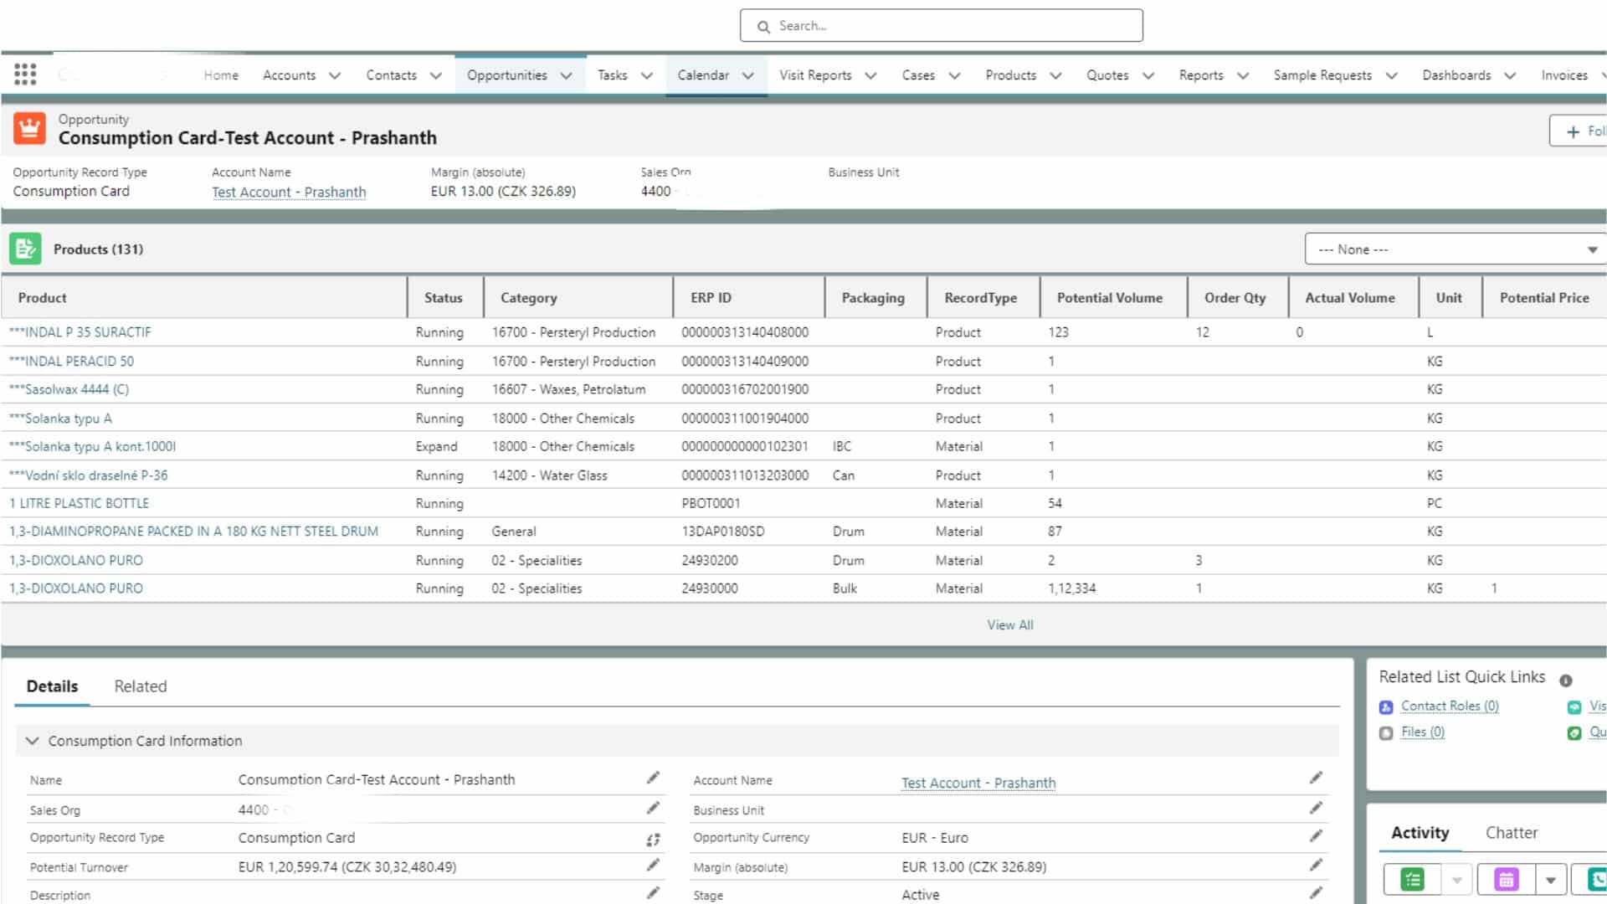The height and width of the screenshot is (904, 1607).
Task: Edit the Sales Org pencil icon
Action: point(653,809)
